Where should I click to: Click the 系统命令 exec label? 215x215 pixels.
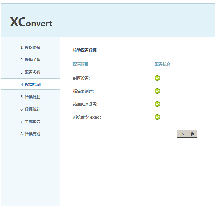tap(87, 117)
